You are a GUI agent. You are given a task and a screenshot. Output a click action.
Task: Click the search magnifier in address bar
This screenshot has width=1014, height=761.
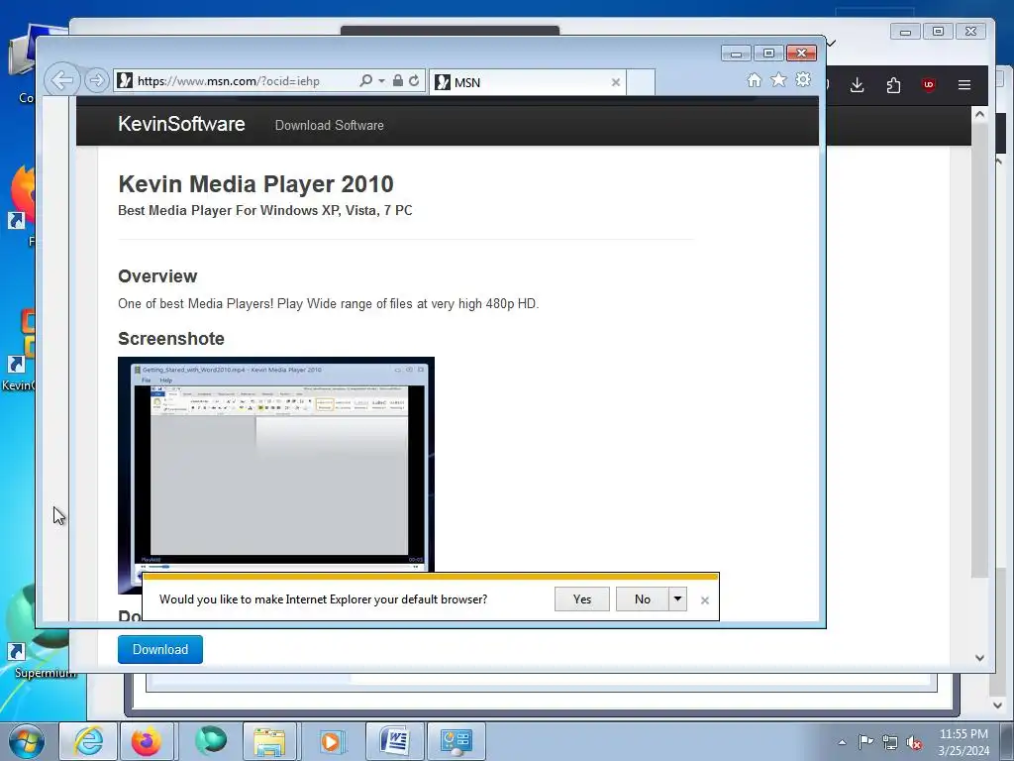366,81
